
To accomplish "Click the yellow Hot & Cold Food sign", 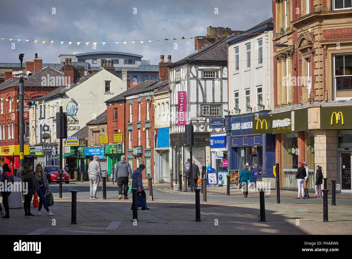I will coord(118,138).
